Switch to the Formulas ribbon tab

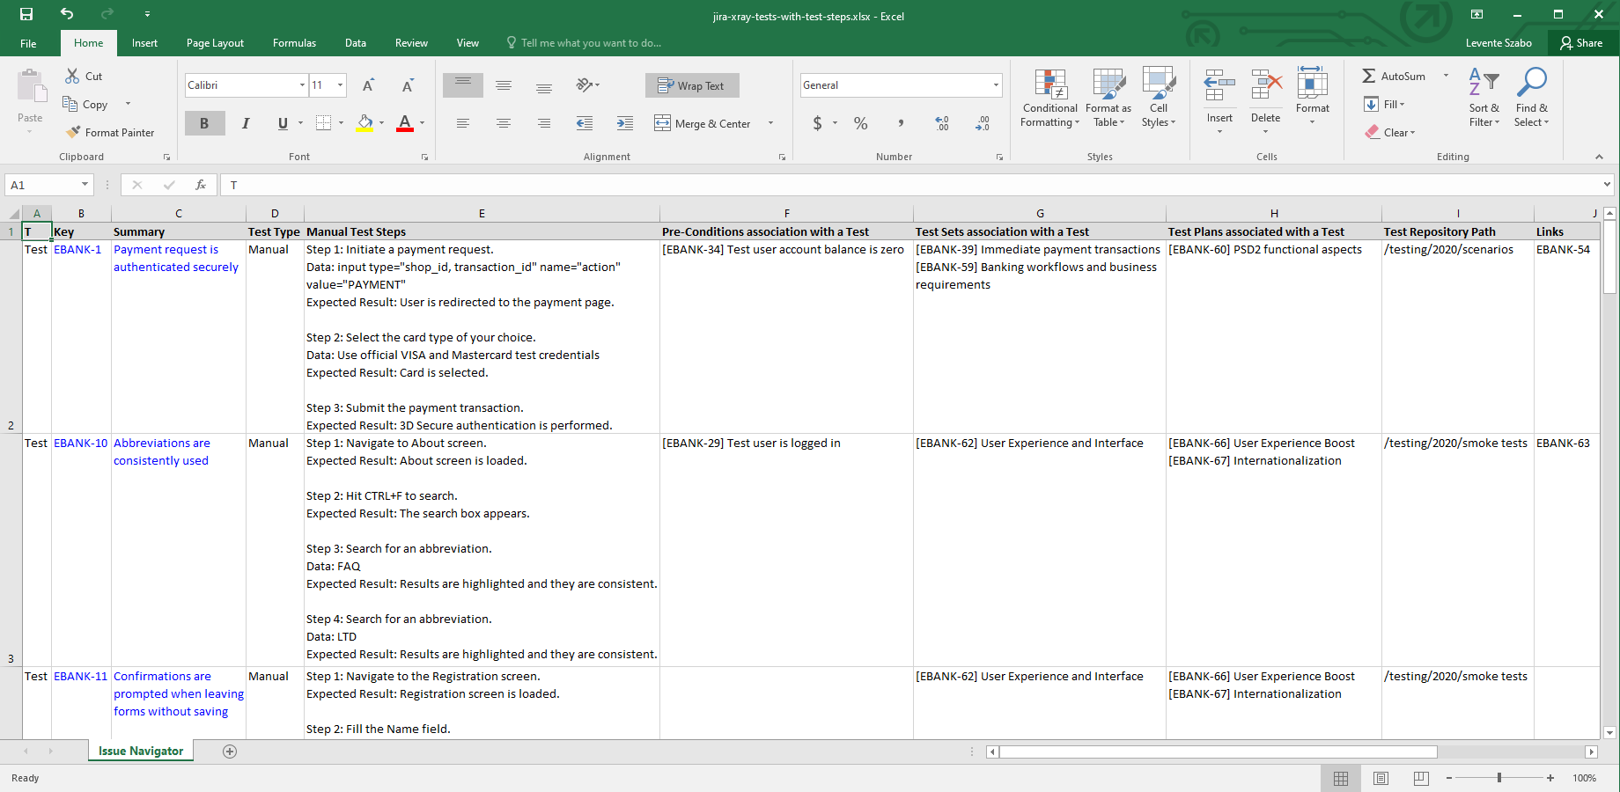[294, 43]
